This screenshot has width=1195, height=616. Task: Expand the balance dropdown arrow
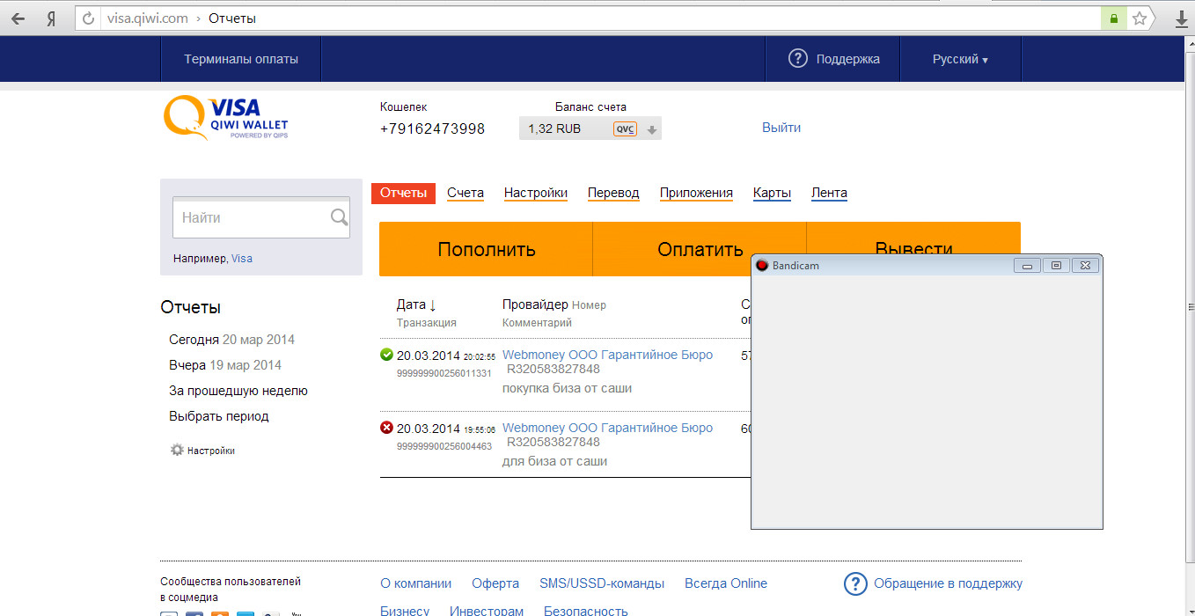pos(652,130)
